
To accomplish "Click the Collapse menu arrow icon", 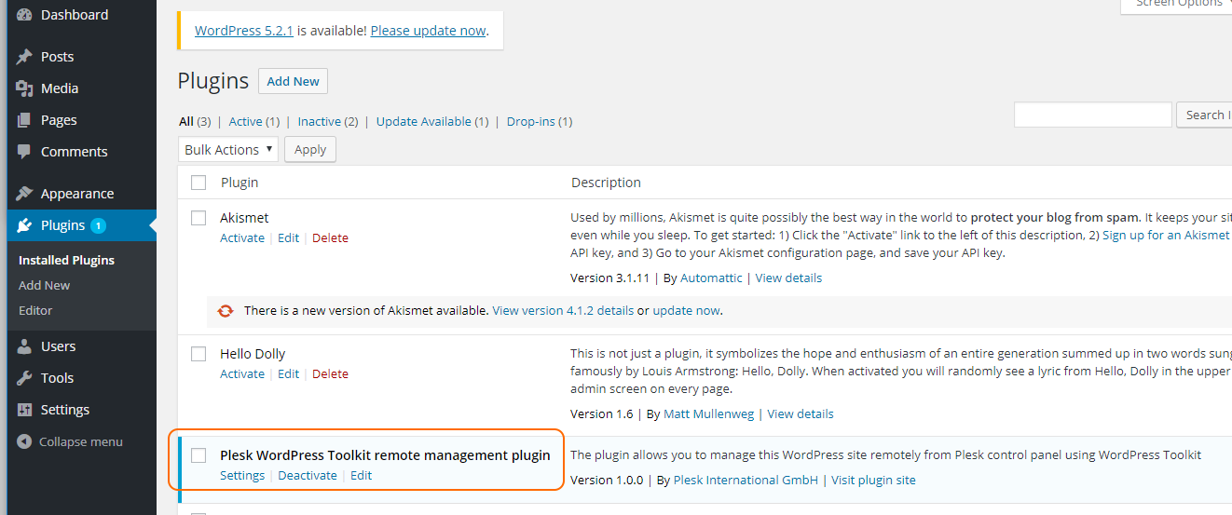I will tap(24, 441).
